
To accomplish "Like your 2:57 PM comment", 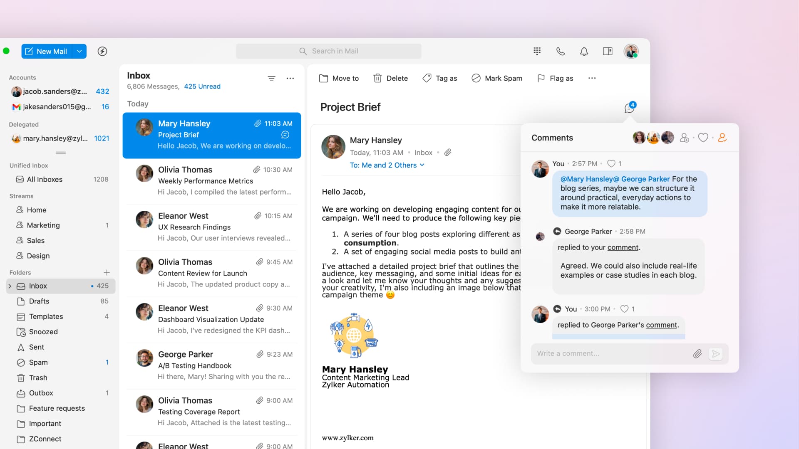I will point(611,164).
